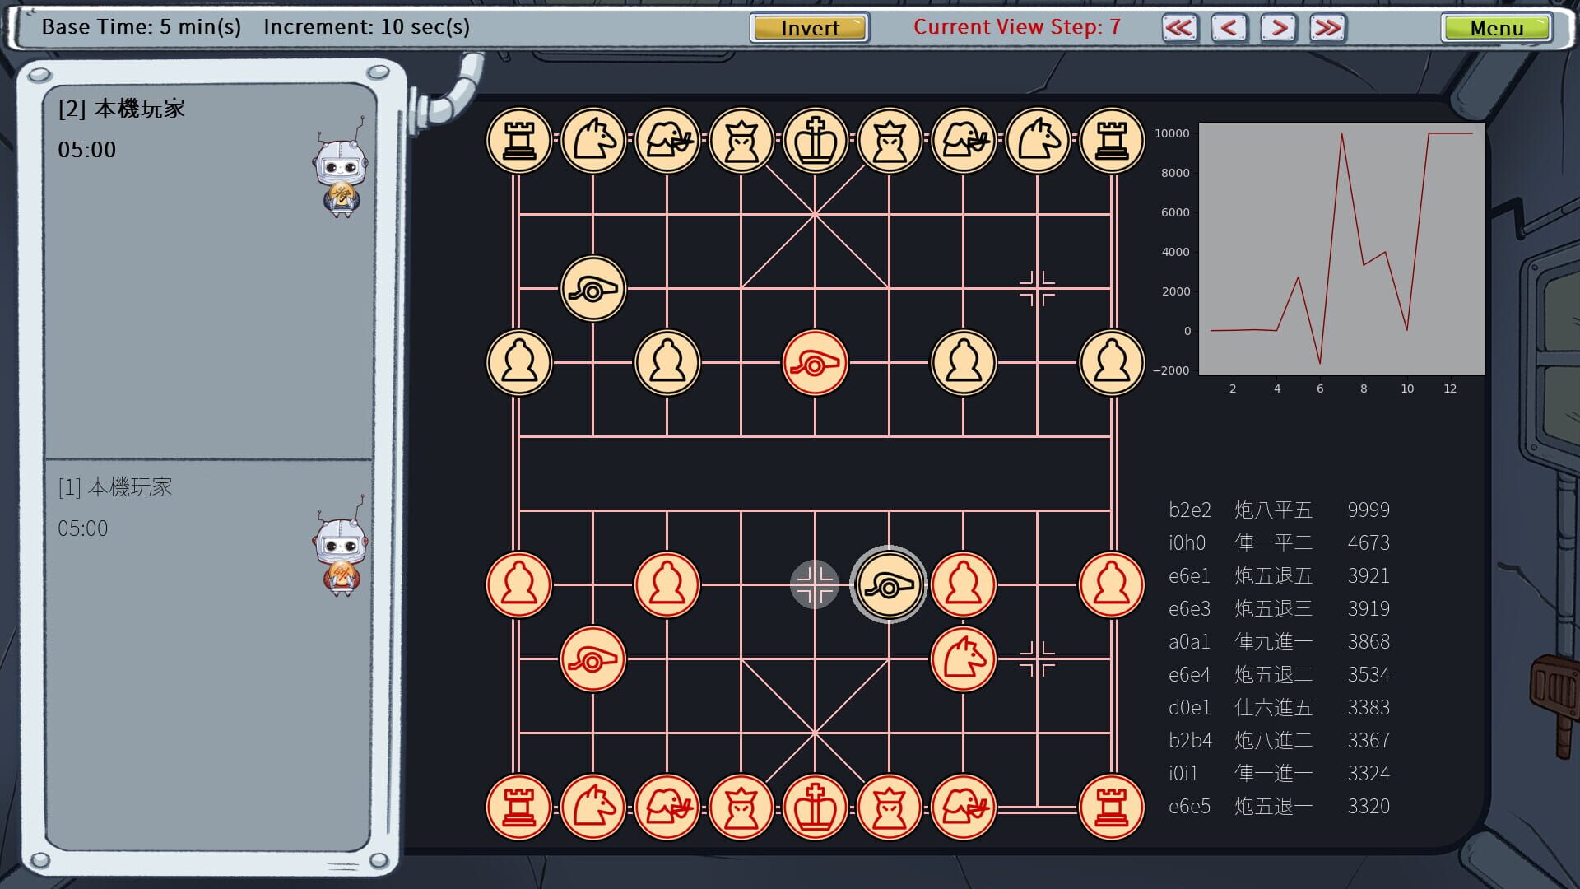Image resolution: width=1580 pixels, height=889 pixels.
Task: Click Invert to flip the board view
Action: coord(808,27)
